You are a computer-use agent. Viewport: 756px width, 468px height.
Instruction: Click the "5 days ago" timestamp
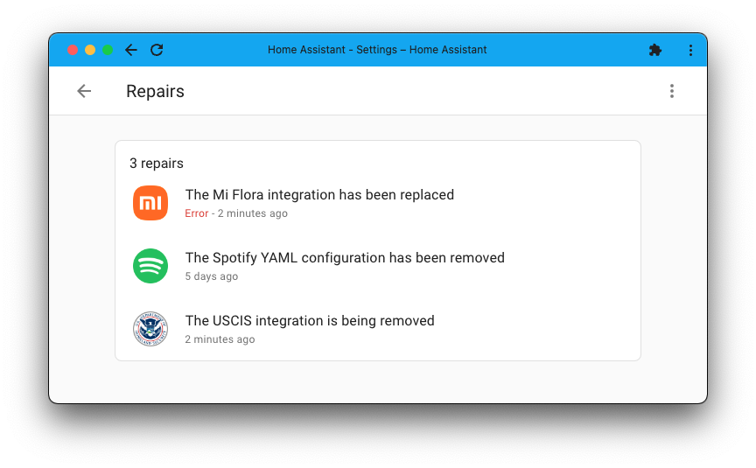[212, 276]
